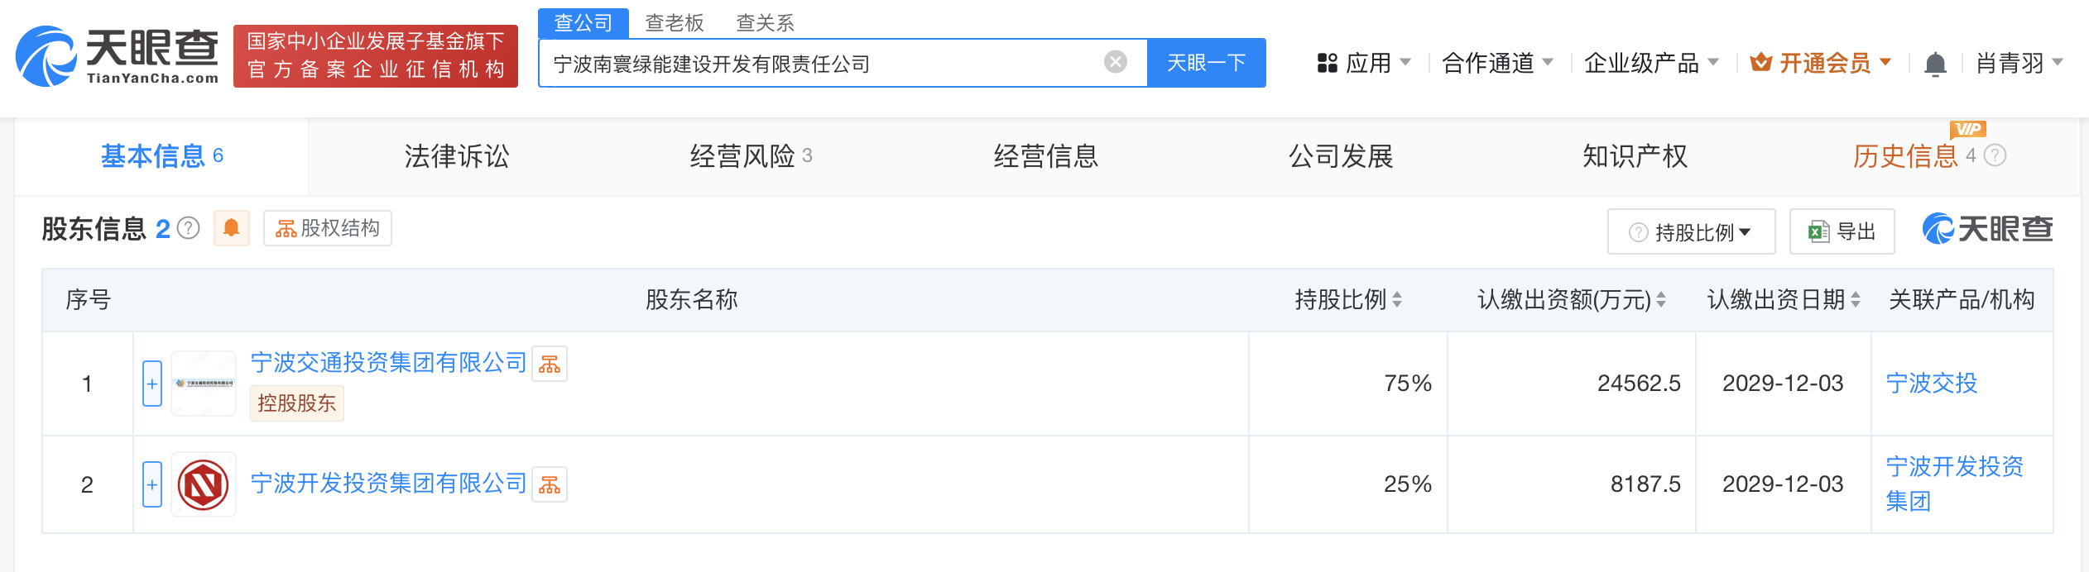Click the notification bell in the header
Image resolution: width=2089 pixels, height=572 pixels.
[1935, 64]
